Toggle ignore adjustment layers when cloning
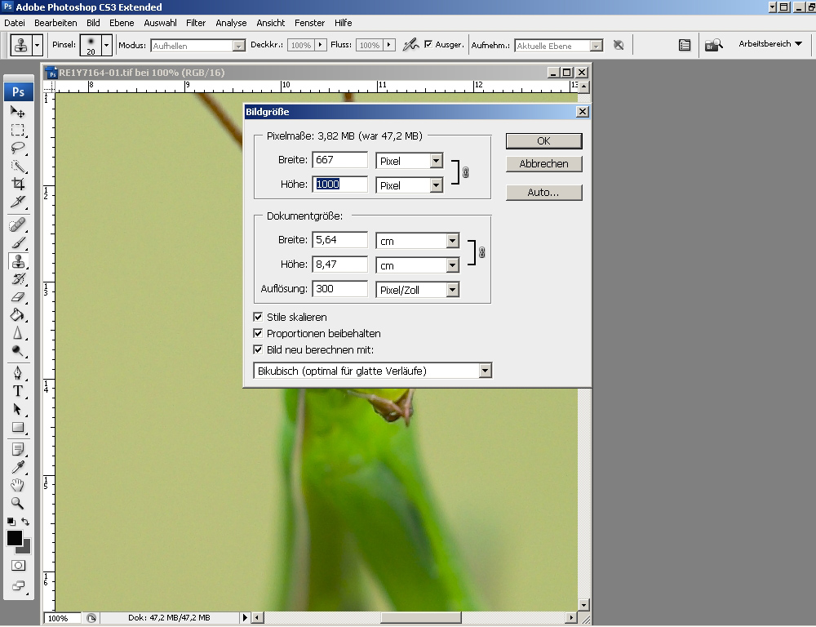The height and width of the screenshot is (627, 816). pos(619,45)
